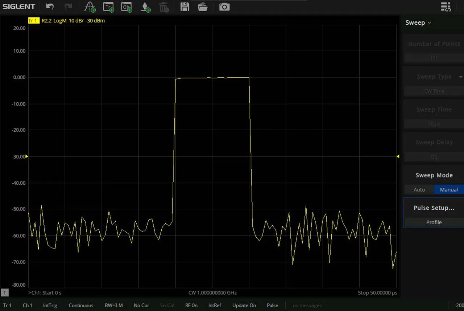Click the left reference level marker triangle
464x311 pixels.
26,156
